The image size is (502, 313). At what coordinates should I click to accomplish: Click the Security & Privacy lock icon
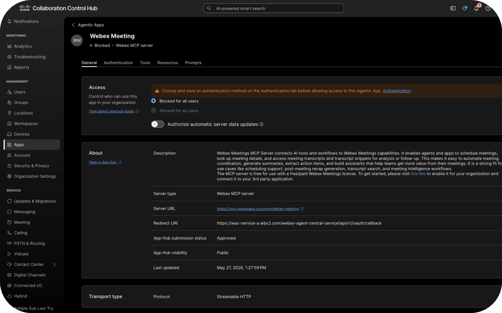[x=9, y=166]
